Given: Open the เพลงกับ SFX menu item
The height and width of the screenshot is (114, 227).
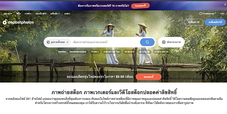Looking at the screenshot, I should 41,14.
